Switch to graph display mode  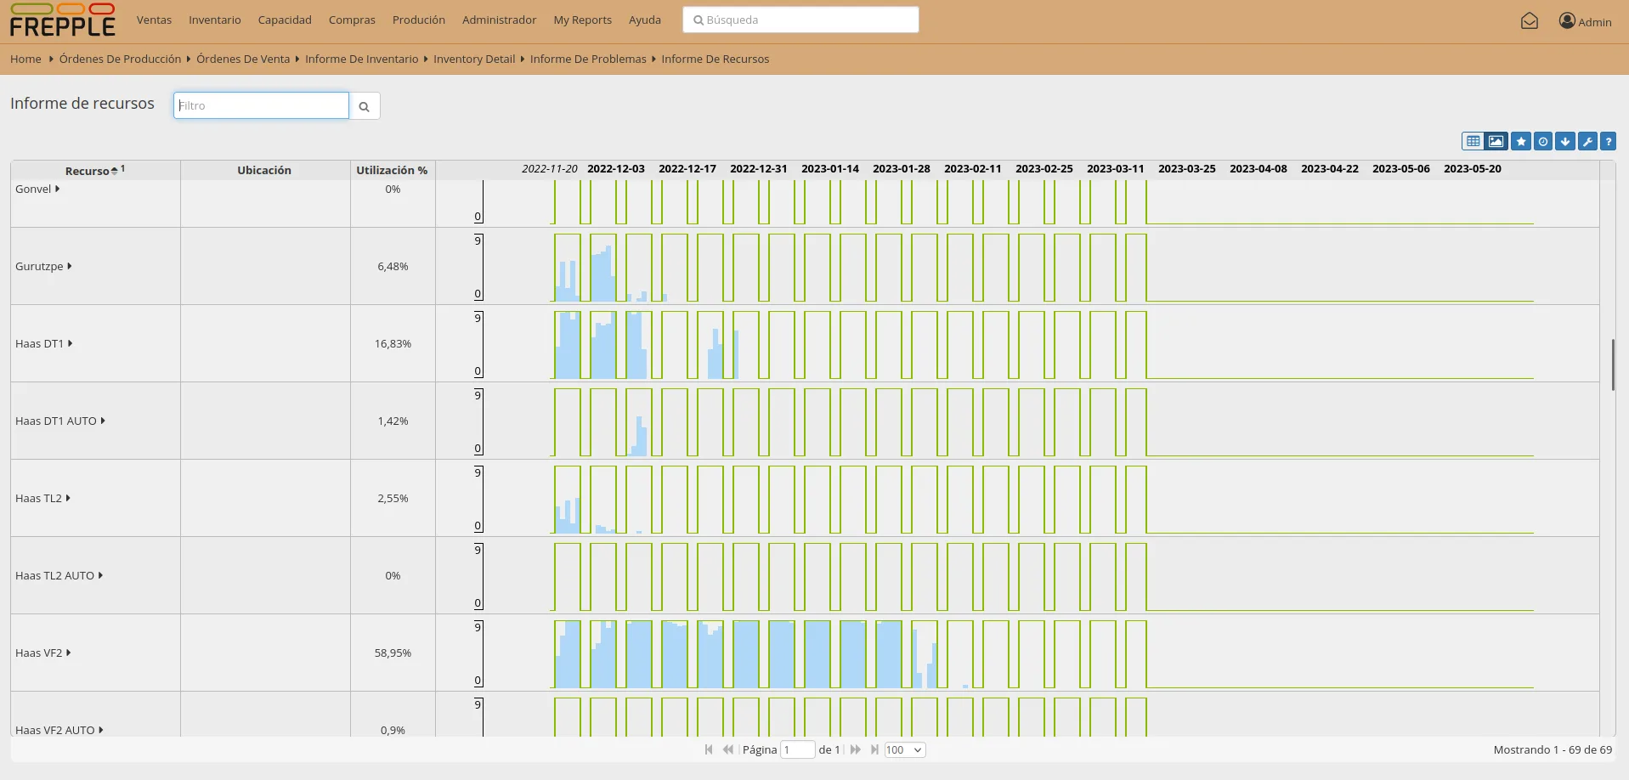click(1496, 141)
